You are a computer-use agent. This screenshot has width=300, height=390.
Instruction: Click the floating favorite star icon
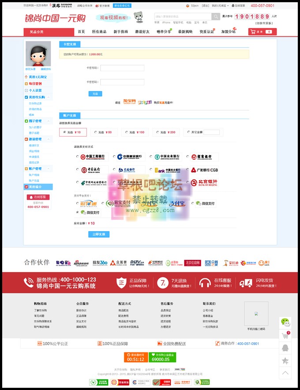pos(285,360)
